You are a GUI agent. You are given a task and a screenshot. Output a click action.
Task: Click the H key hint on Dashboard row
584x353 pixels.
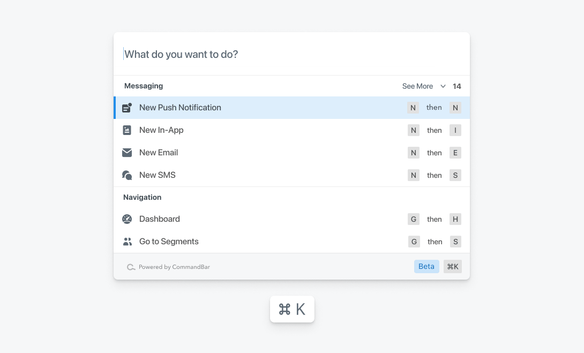455,219
